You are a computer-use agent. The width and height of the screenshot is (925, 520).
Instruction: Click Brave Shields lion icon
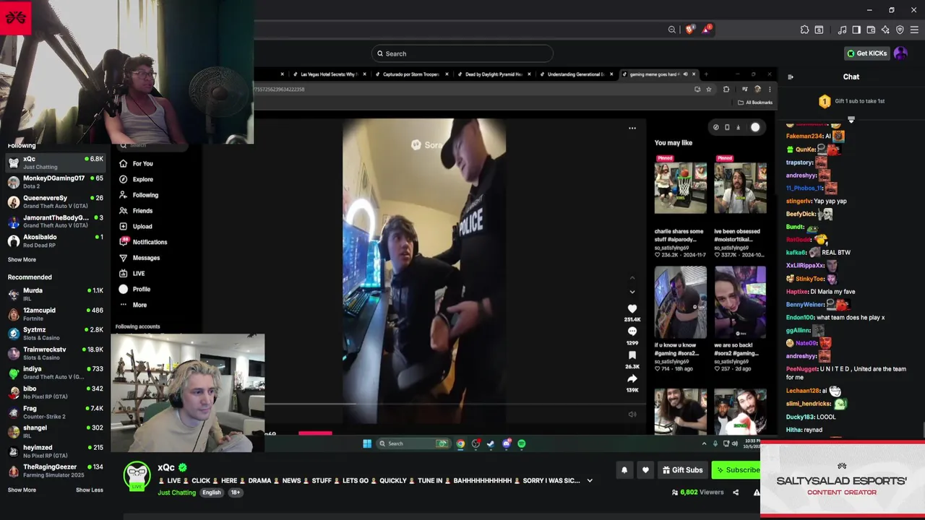point(689,30)
